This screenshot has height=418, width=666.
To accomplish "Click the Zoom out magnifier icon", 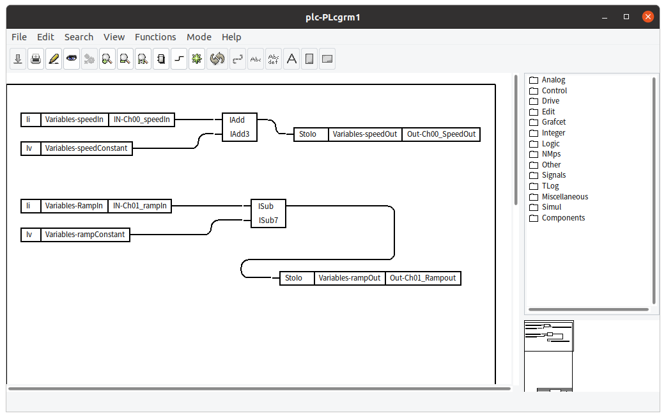I will pos(125,59).
